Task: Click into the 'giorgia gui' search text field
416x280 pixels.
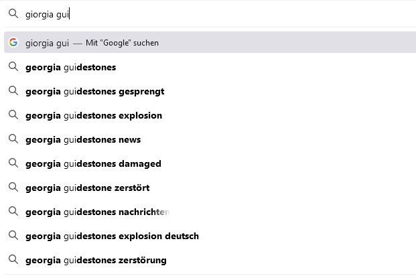Action: [201, 13]
